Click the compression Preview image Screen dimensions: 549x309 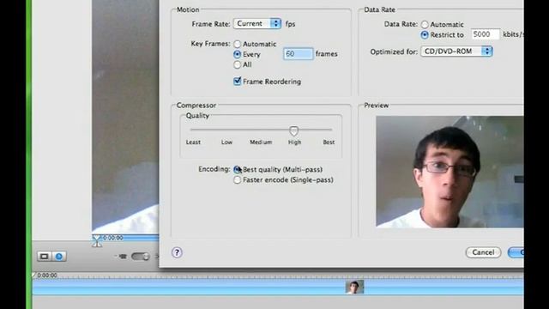click(x=449, y=172)
